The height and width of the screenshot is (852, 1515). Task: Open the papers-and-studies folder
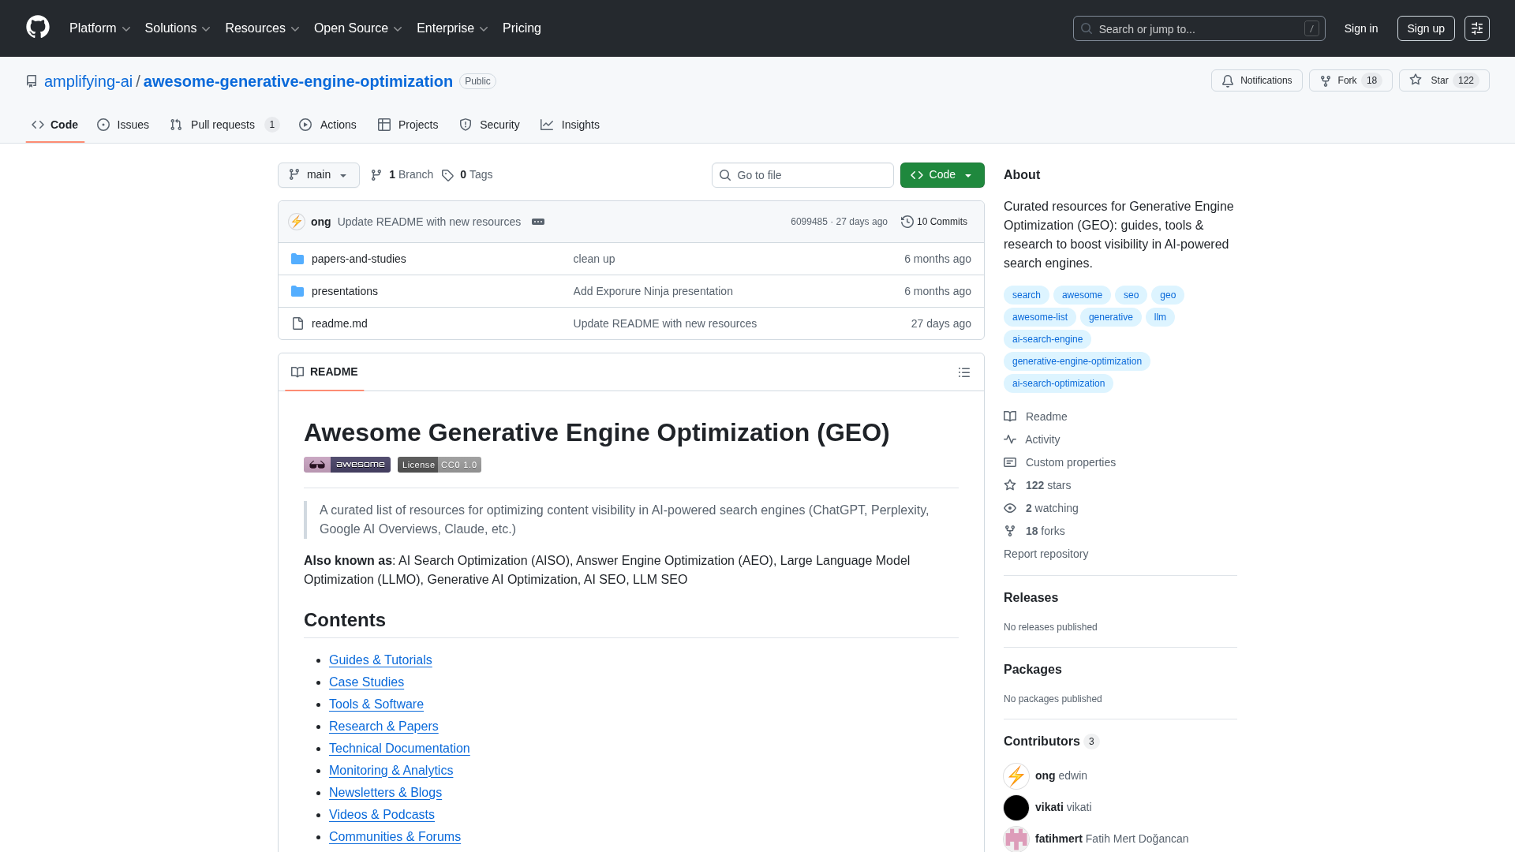[358, 259]
